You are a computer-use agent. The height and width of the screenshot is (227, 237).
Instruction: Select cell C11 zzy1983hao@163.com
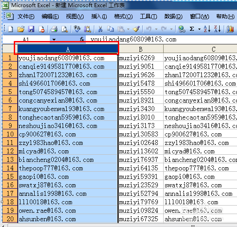(200, 143)
